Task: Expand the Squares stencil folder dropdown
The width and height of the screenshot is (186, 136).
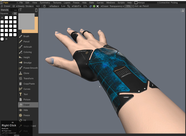Action: [8, 14]
